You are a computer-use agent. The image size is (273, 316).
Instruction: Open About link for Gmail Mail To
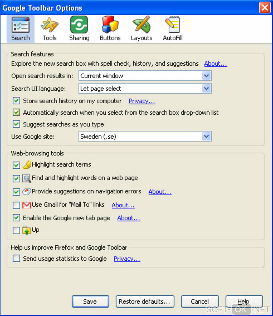click(x=123, y=205)
